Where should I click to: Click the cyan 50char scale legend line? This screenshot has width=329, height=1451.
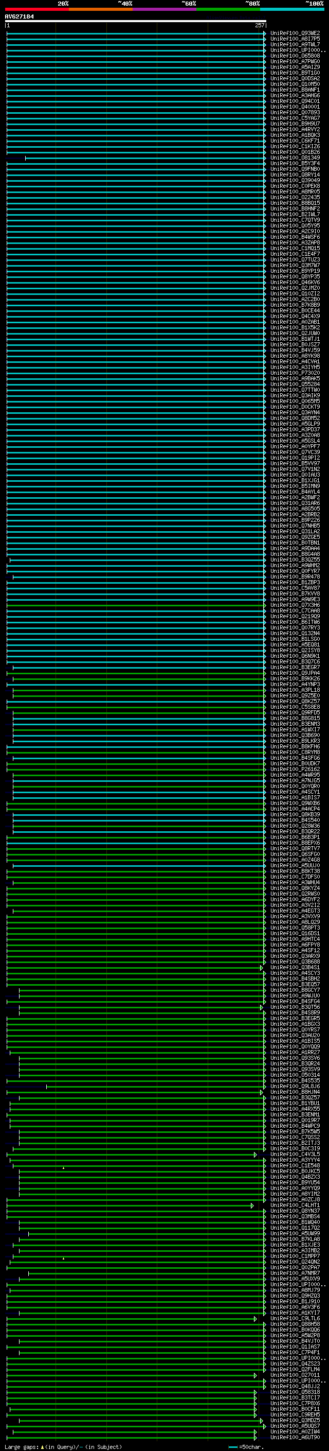click(233, 1447)
